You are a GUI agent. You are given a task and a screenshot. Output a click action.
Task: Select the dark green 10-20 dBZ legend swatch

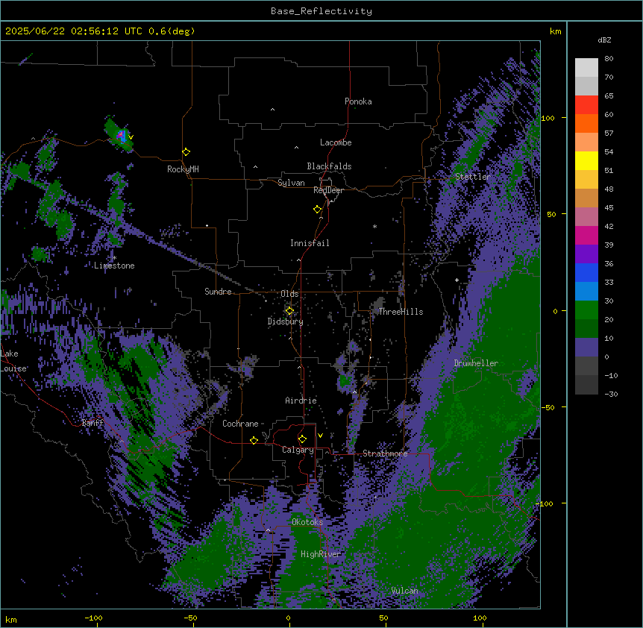click(x=586, y=329)
